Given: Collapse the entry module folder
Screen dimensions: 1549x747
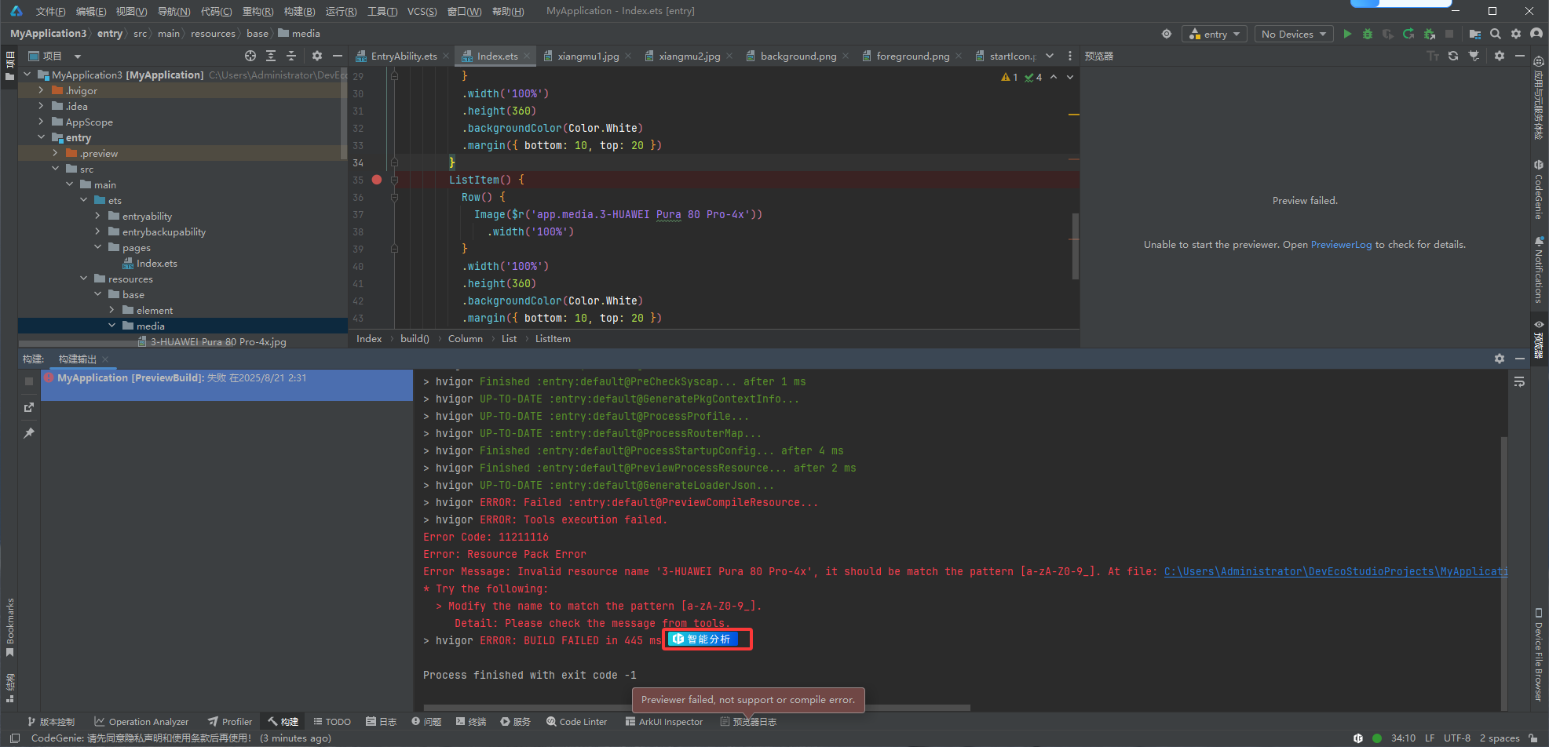Looking at the screenshot, I should (41, 137).
